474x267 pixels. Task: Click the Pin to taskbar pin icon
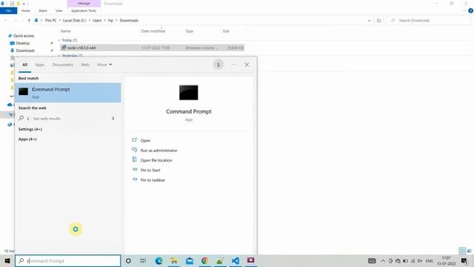[x=135, y=179]
